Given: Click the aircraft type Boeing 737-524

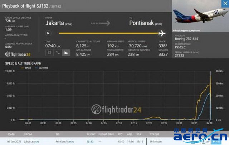Looking at the screenshot, I should [x=186, y=39].
